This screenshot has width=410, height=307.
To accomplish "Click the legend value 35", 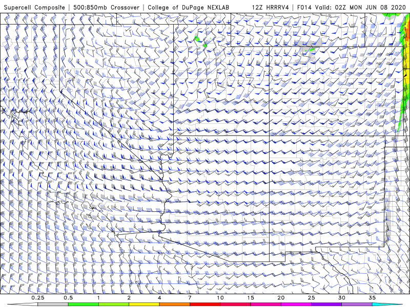I will tap(372, 298).
